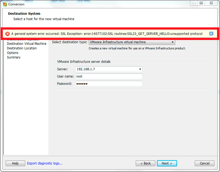Open the Export diagnostic logs link
Viewport: 220px width, 172px height.
coord(45,163)
